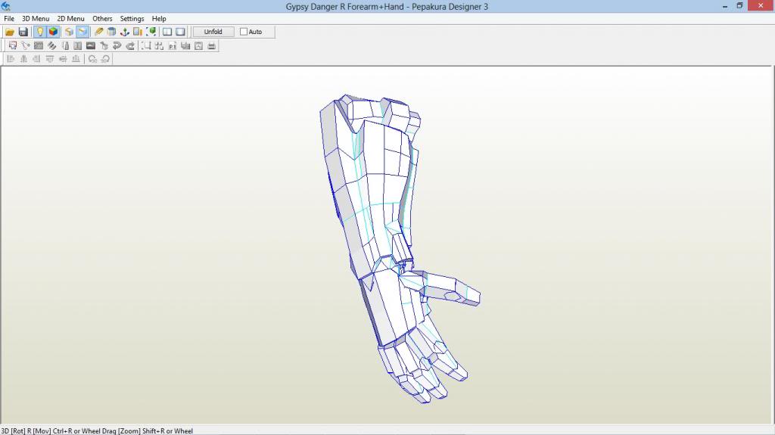The width and height of the screenshot is (775, 435).
Task: Align selected parts to the right
Action: click(36, 59)
